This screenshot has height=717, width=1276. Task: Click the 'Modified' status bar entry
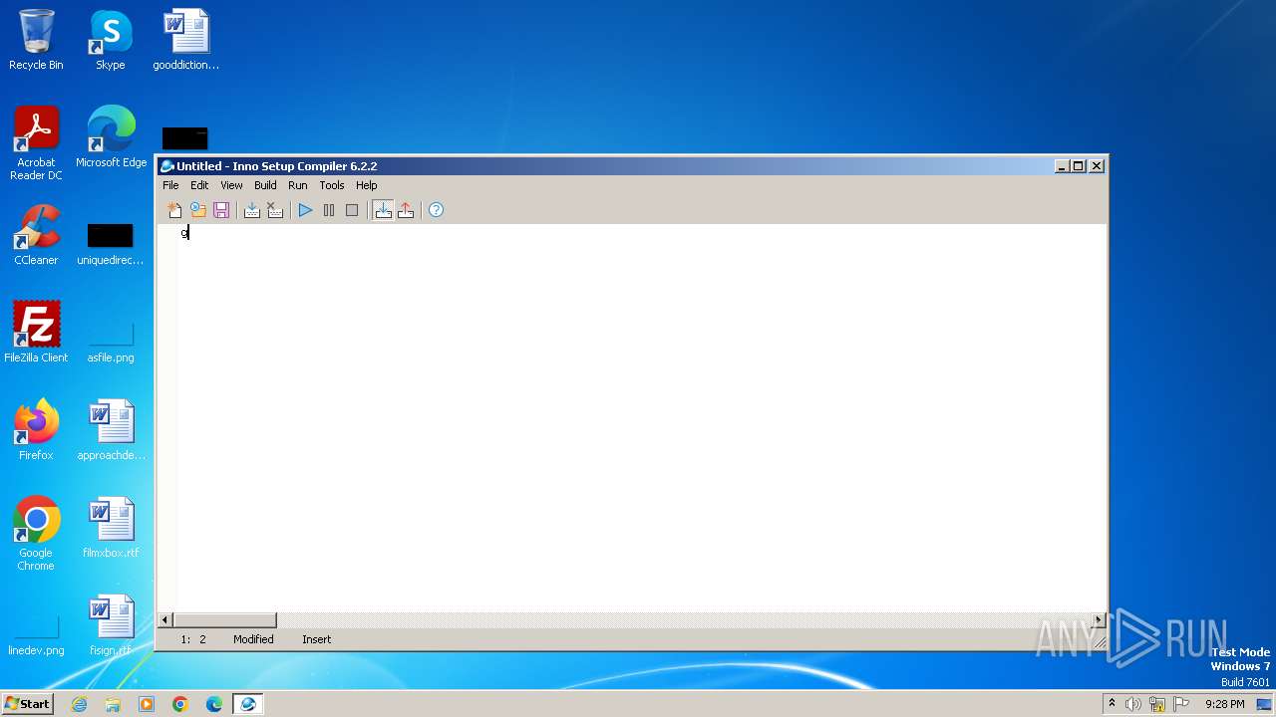tap(253, 639)
